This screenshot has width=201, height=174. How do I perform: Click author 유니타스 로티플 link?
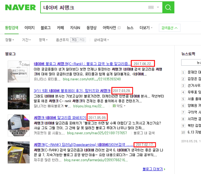click(x=47, y=79)
